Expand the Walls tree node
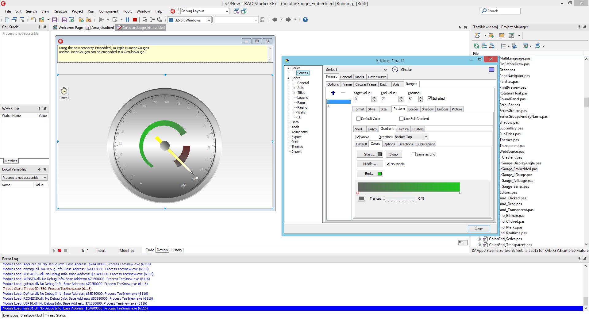589x319 pixels. pyautogui.click(x=294, y=112)
